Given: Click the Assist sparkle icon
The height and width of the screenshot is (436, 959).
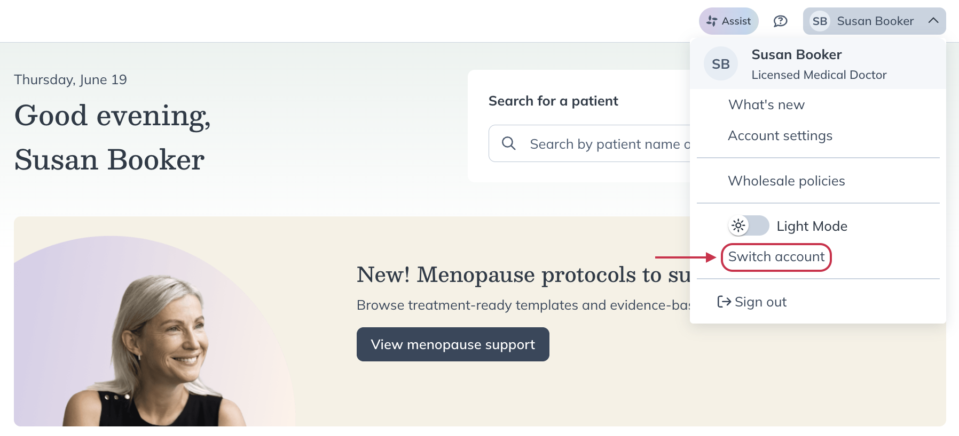Looking at the screenshot, I should tap(712, 21).
